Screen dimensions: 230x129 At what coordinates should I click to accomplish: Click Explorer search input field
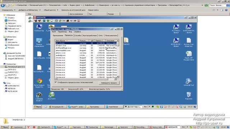217,5
